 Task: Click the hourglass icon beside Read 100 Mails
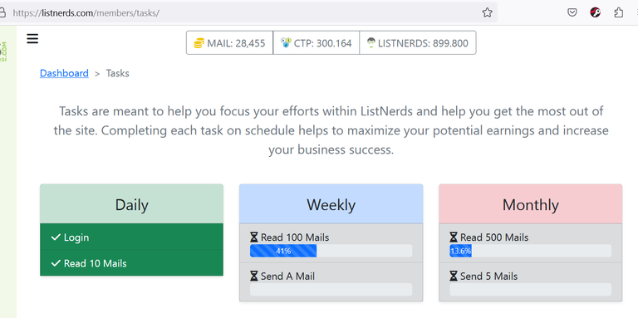(254, 237)
